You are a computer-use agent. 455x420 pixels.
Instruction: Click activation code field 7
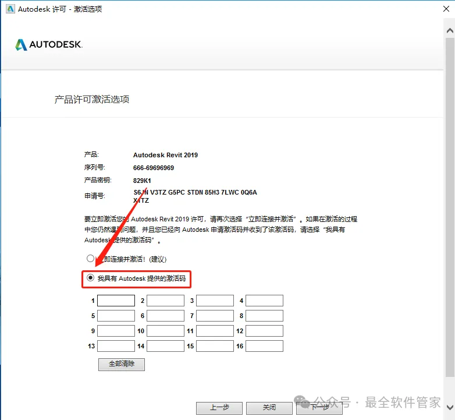click(215, 316)
